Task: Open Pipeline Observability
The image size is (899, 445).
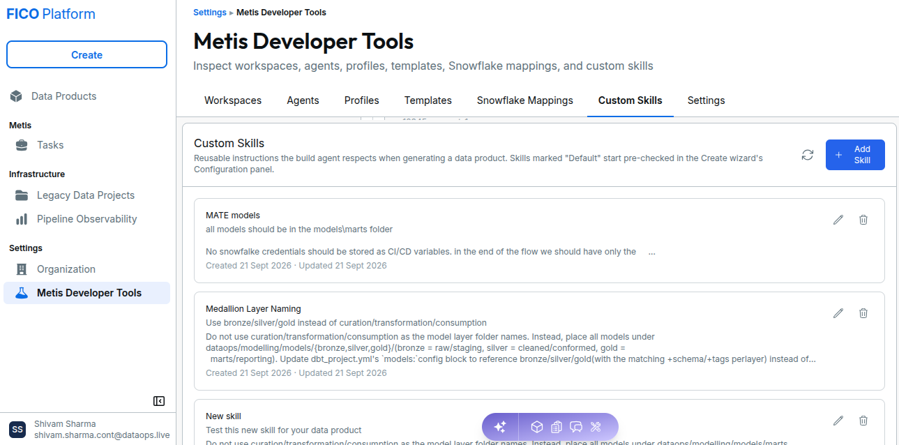Action: 86,219
